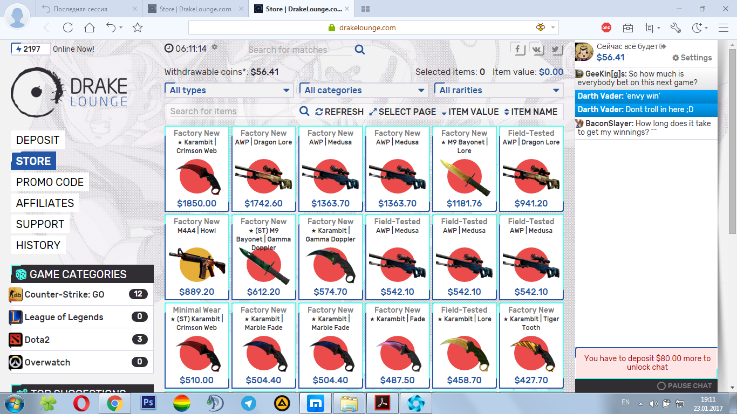737x414 pixels.
Task: Bookmark the page with the star icon
Action: tap(138, 27)
